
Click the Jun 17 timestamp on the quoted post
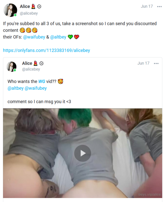point(143,63)
